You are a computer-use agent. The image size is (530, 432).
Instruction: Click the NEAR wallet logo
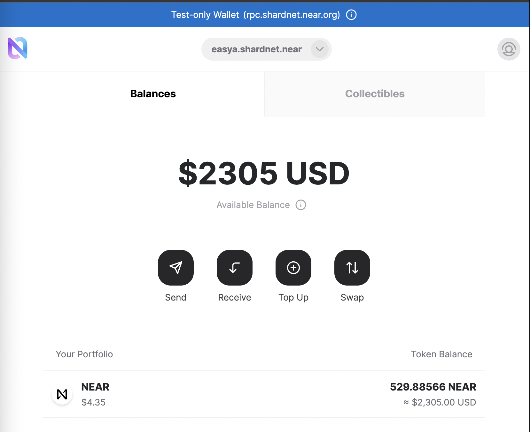[18, 48]
